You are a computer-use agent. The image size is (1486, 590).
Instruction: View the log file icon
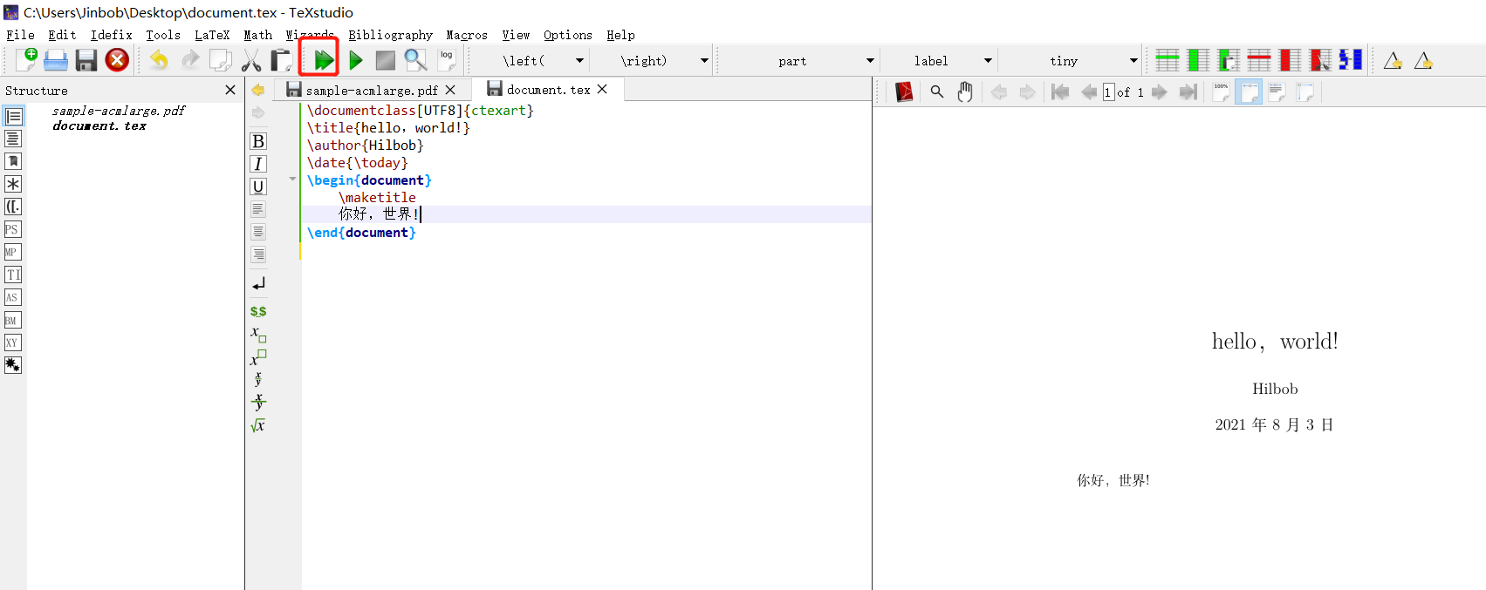447,59
